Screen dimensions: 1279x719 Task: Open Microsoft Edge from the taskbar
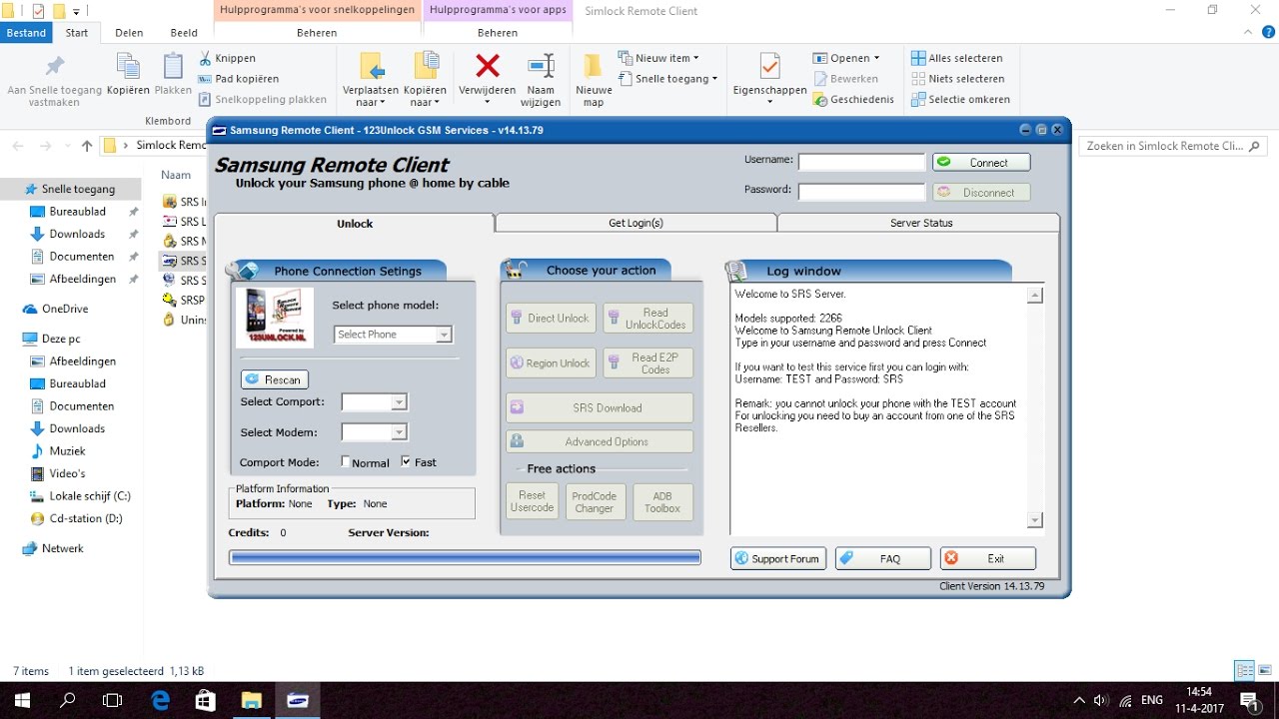(159, 700)
